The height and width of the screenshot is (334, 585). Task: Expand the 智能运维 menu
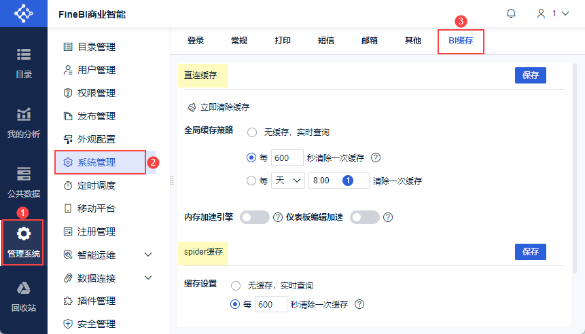(x=149, y=255)
